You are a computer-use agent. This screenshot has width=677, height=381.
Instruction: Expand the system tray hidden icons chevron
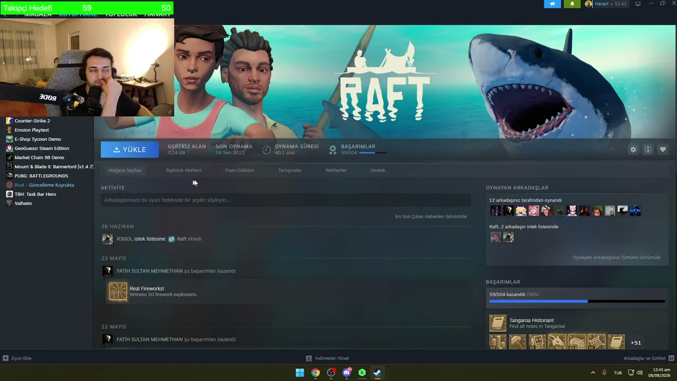click(x=593, y=373)
